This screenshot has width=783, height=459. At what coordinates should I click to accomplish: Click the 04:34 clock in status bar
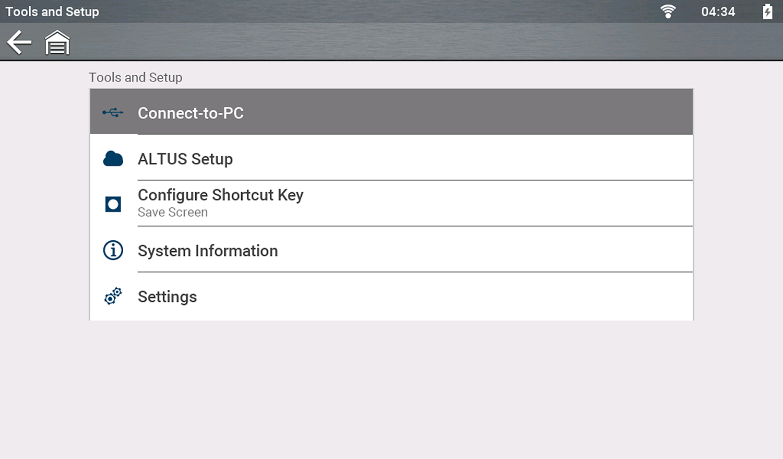click(718, 11)
